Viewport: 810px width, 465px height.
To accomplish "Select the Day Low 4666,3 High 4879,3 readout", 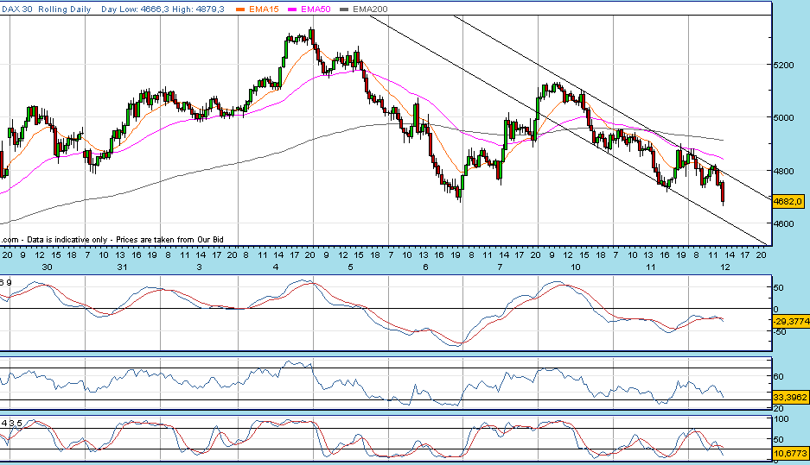I will tap(163, 9).
